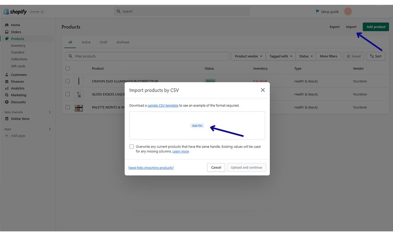The height and width of the screenshot is (236, 393).
Task: Click the Shopify logo
Action: (15, 11)
